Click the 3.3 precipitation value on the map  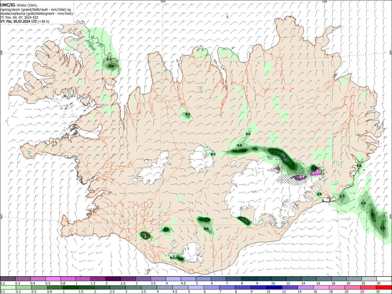[284, 157]
